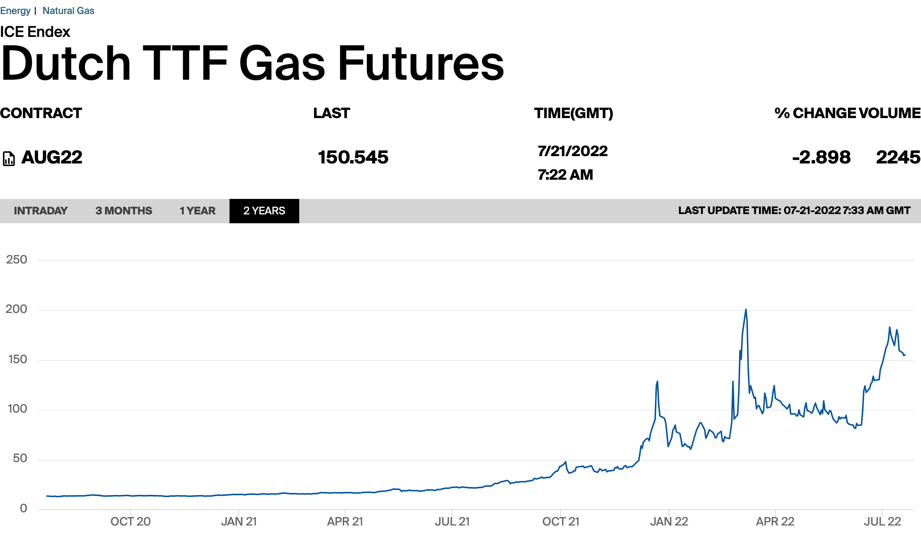The image size is (921, 541).
Task: Switch to the Intraday chart tab
Action: tap(41, 211)
